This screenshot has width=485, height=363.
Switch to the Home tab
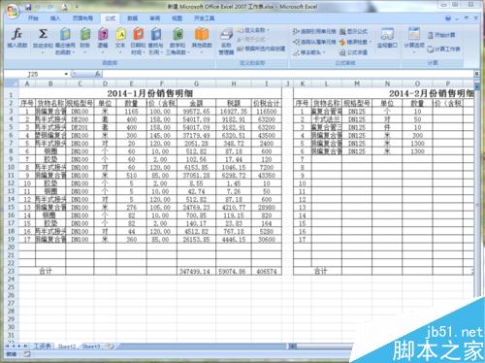pos(33,18)
